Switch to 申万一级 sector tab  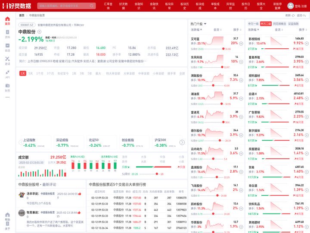253,24
